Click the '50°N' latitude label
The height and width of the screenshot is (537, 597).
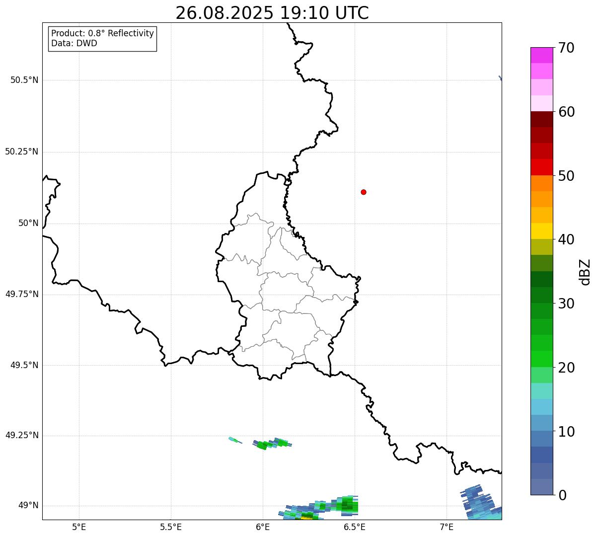tap(28, 223)
